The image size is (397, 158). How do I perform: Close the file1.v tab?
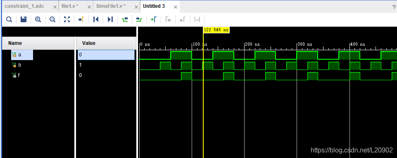point(89,7)
